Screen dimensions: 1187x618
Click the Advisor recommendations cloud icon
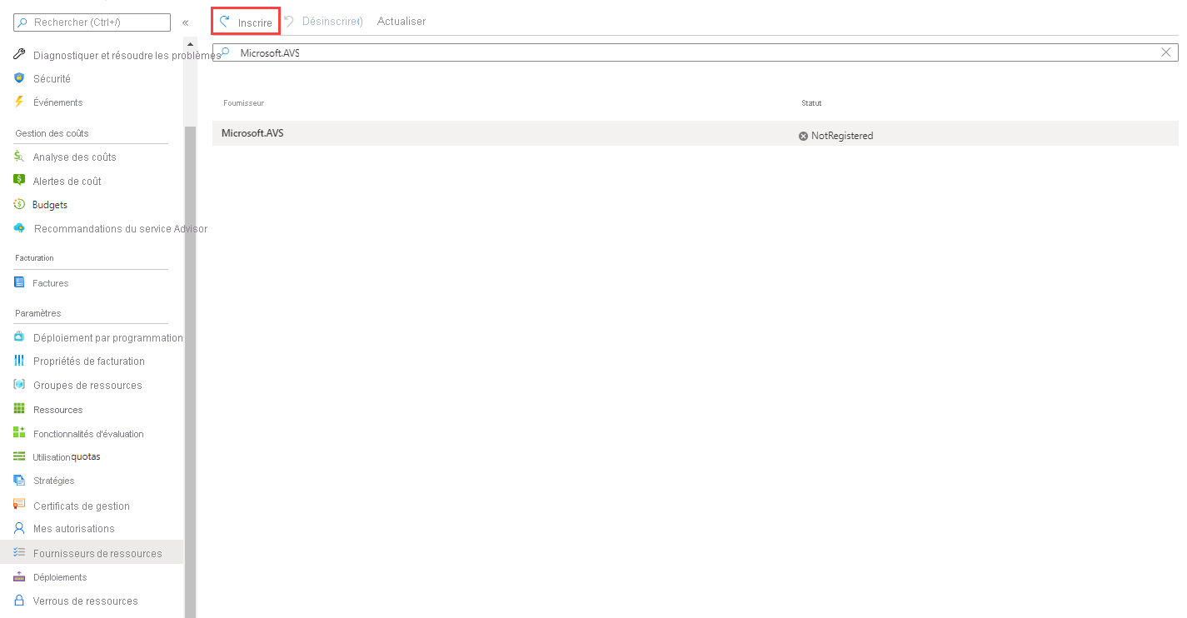(x=20, y=228)
